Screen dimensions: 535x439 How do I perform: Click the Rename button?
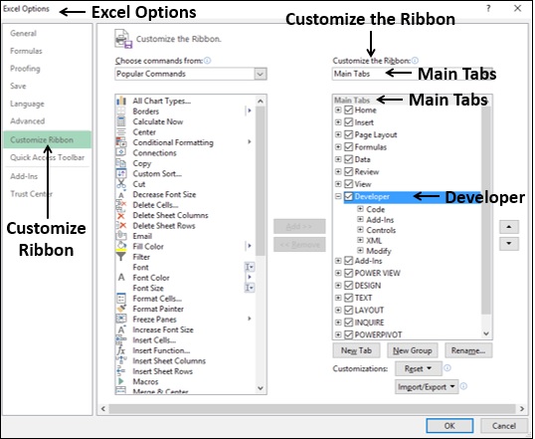468,350
